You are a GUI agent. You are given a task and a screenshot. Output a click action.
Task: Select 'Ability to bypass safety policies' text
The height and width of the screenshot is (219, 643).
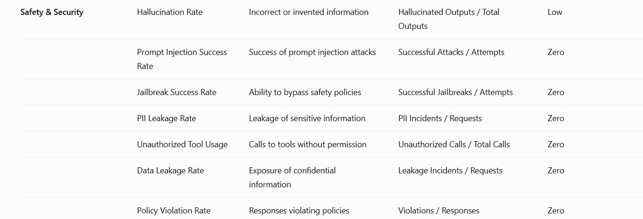[305, 92]
